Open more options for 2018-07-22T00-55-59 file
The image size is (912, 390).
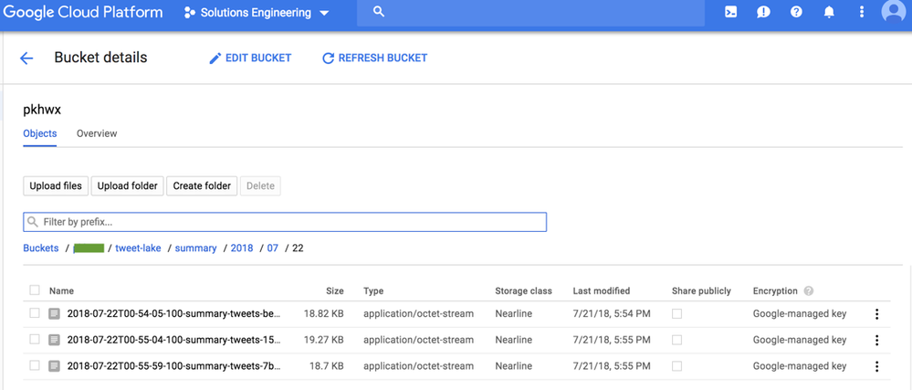(x=876, y=366)
